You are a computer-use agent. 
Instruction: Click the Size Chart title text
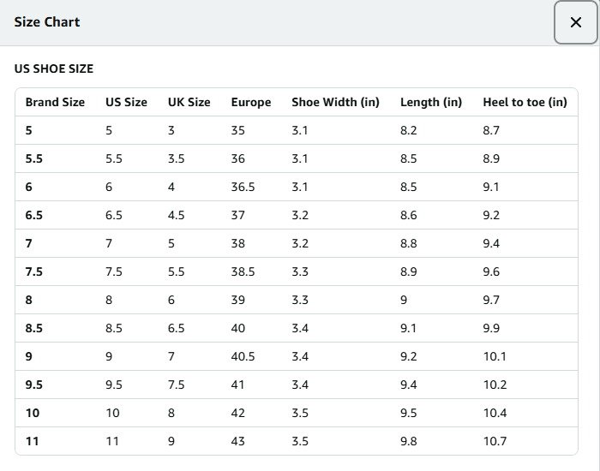[47, 22]
